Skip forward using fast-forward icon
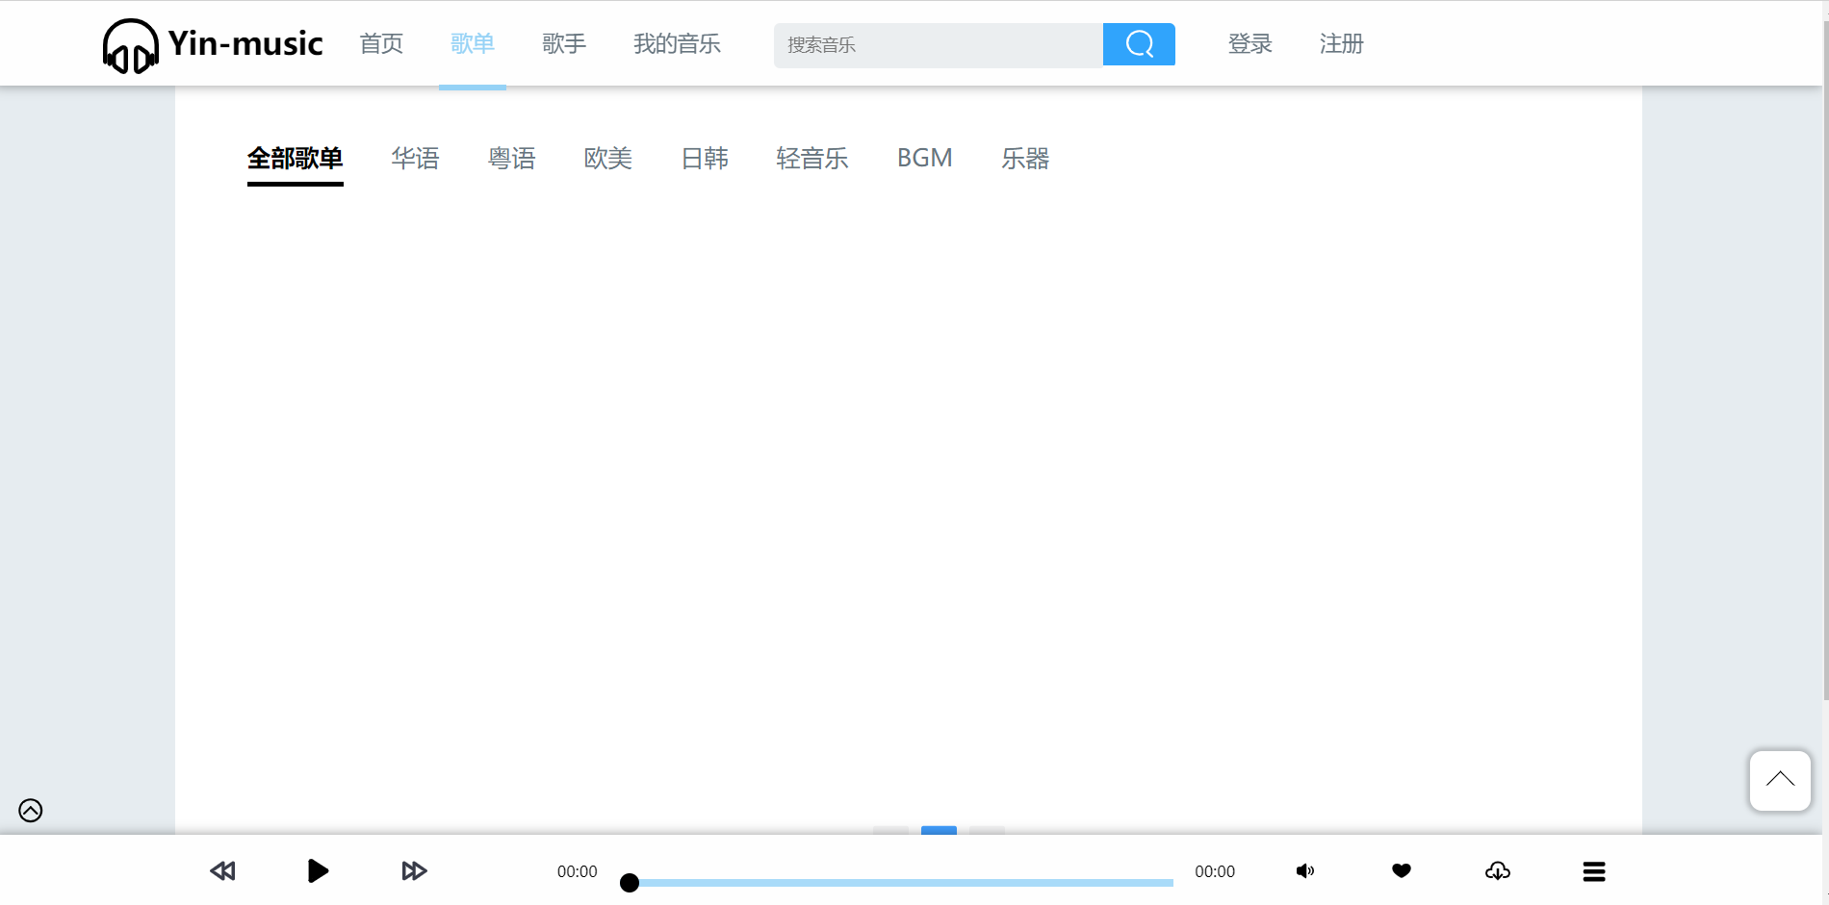Viewport: 1829px width, 905px height. (x=414, y=871)
